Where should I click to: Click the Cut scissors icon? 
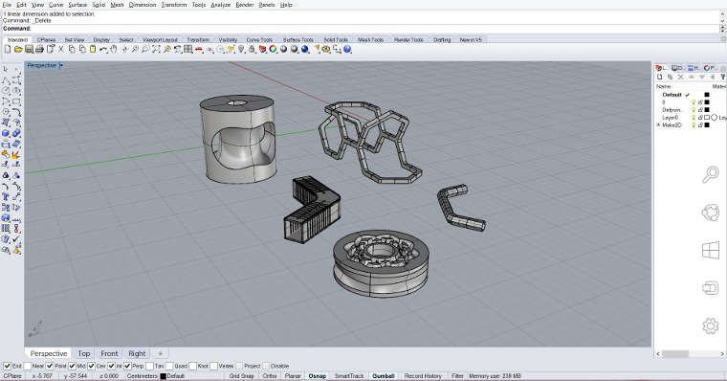[x=60, y=49]
